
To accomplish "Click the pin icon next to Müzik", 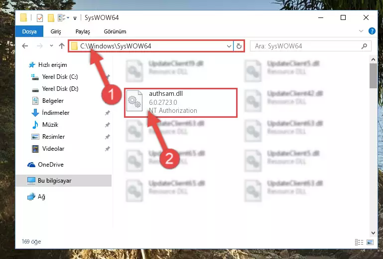I will [107, 125].
